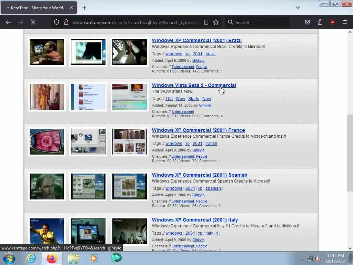The height and width of the screenshot is (265, 353).
Task: Launch Internet Explorer from taskbar
Action: [x=31, y=258]
